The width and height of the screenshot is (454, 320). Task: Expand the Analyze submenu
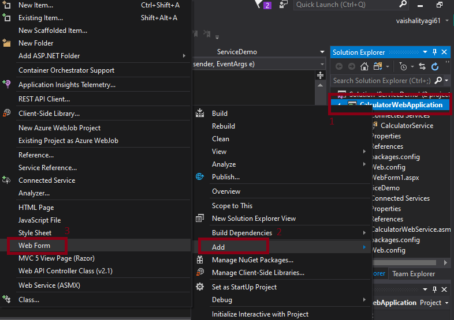point(282,164)
